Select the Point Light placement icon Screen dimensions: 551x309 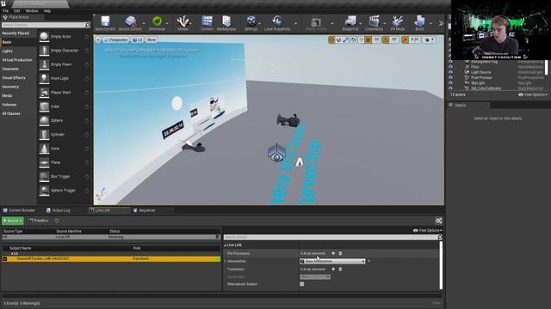[44, 78]
